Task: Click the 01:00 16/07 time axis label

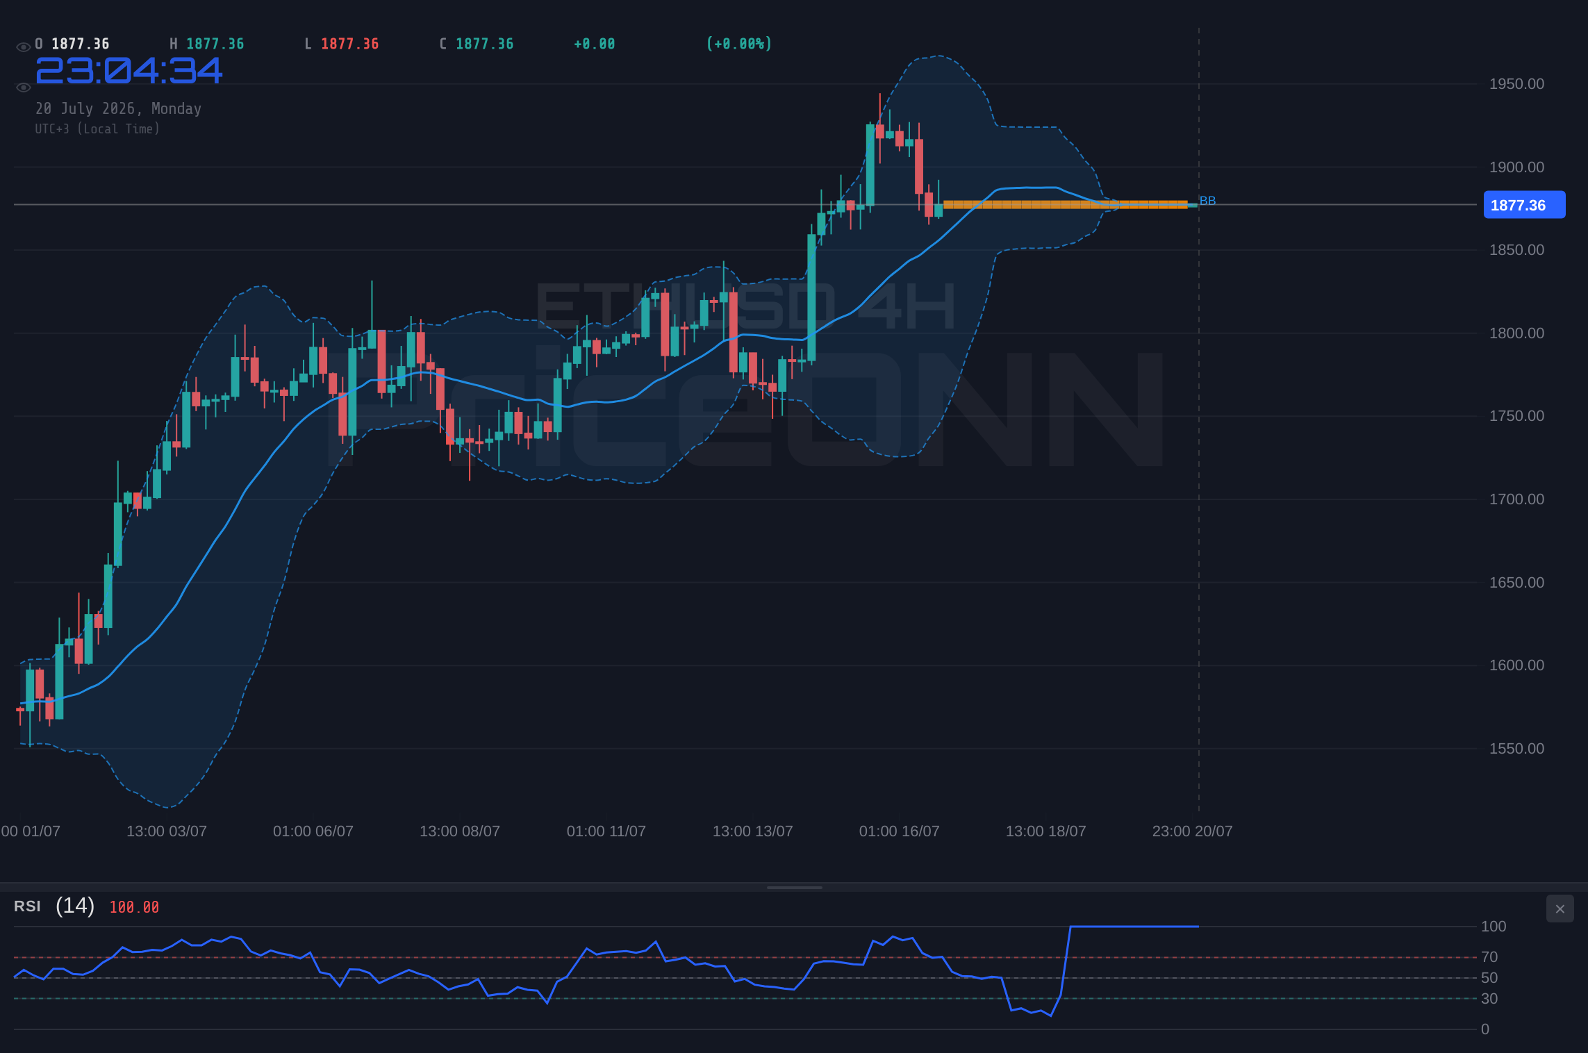Action: [x=900, y=831]
